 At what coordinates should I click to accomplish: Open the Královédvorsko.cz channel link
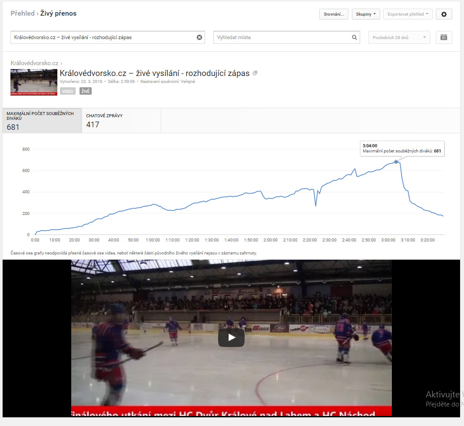pyautogui.click(x=34, y=63)
